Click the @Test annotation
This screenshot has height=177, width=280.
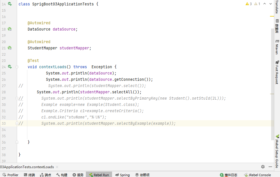33,61
